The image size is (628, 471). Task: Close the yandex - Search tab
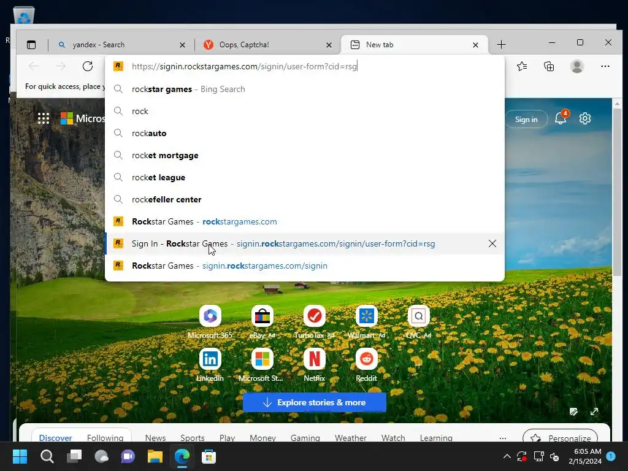point(182,45)
